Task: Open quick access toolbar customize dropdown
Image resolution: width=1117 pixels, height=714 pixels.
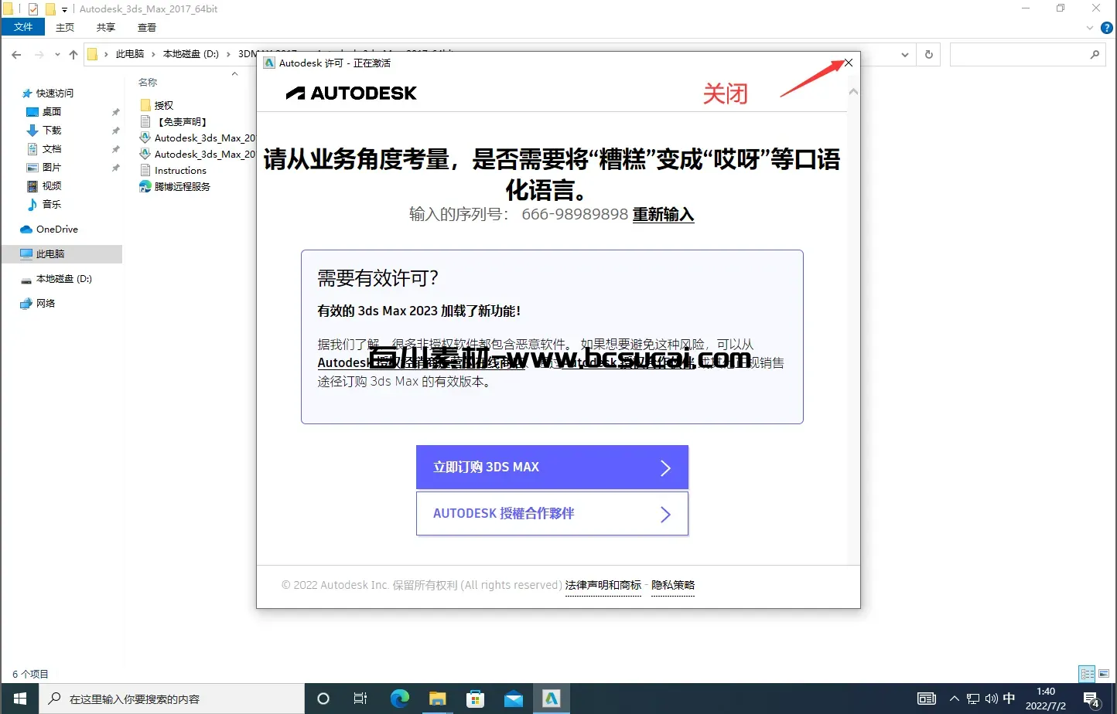Action: point(64,9)
